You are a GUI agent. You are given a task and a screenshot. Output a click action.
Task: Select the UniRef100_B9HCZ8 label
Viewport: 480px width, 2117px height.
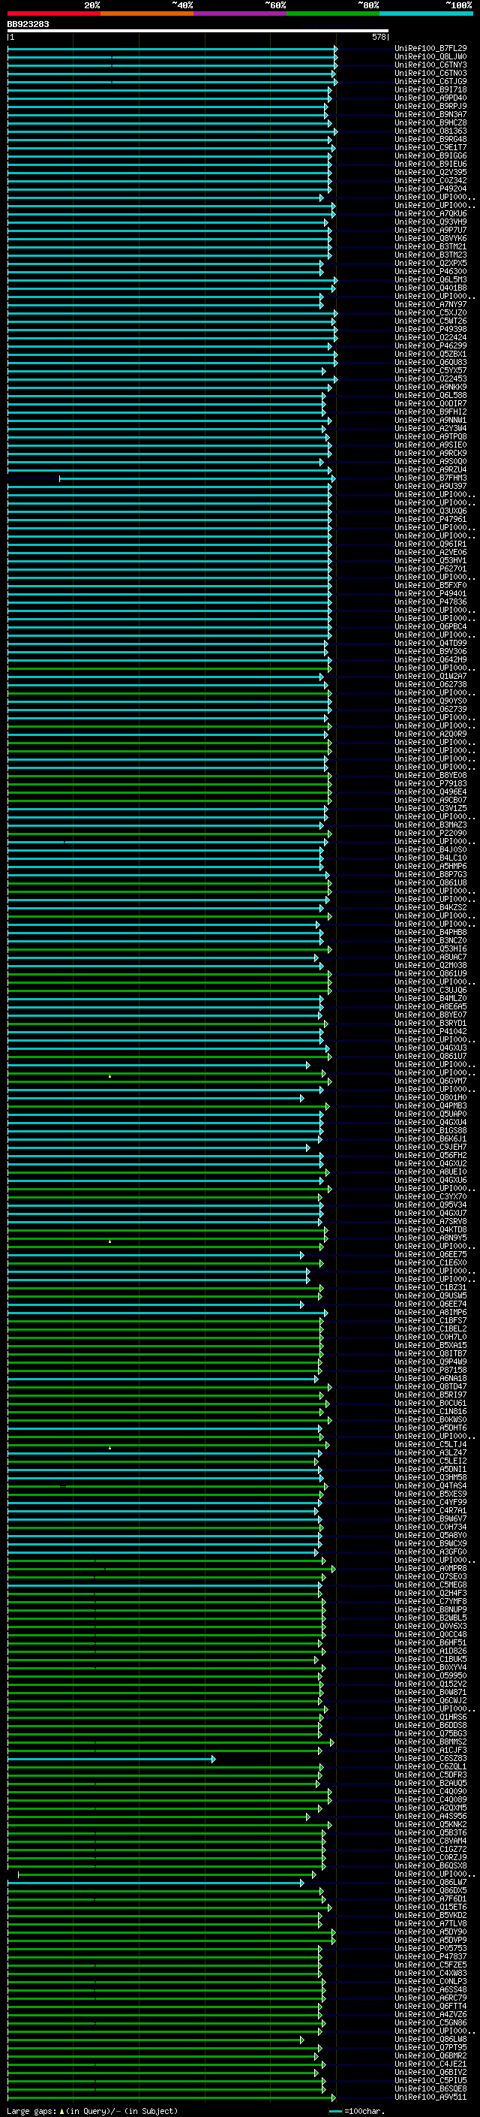click(x=430, y=122)
